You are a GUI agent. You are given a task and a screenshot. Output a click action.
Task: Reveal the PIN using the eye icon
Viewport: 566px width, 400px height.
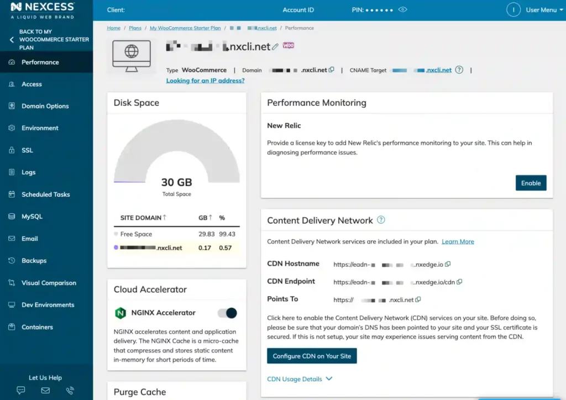403,9
